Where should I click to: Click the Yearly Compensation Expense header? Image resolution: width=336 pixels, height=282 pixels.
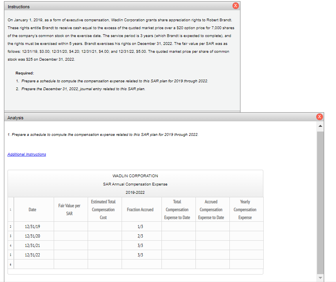[246, 209]
